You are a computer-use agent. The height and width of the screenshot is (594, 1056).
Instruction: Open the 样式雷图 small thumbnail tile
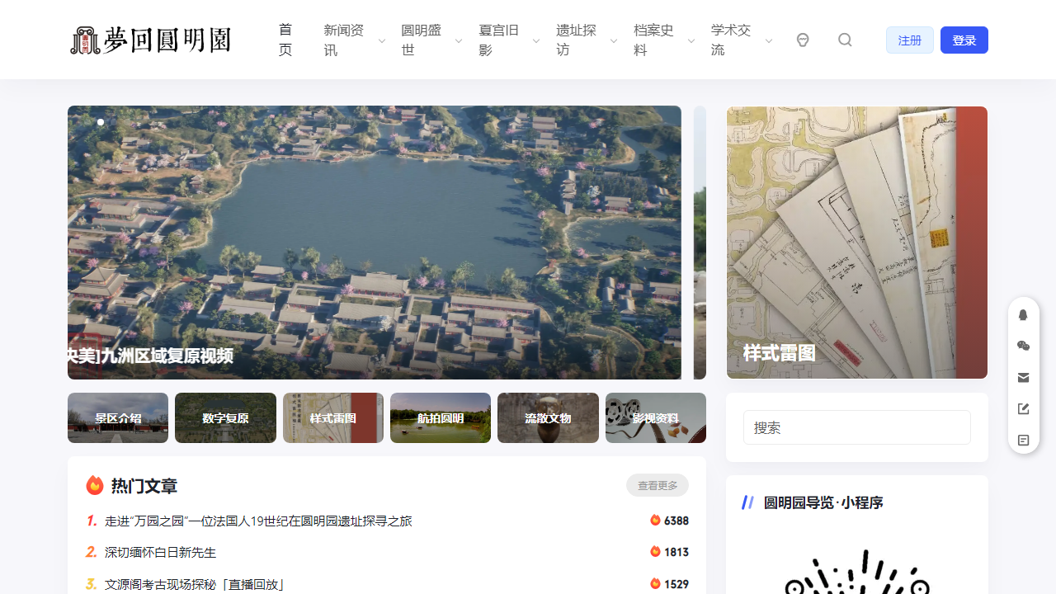point(333,417)
